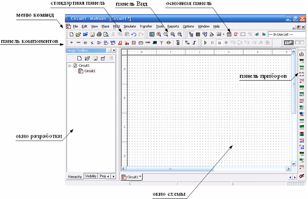Click Design Toolbox save icon
The width and height of the screenshot is (308, 199).
click(x=95, y=58)
